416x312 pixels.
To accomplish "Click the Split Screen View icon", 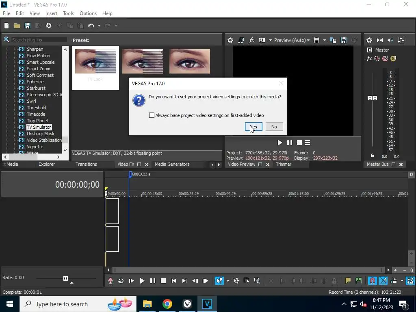I will click(262, 40).
